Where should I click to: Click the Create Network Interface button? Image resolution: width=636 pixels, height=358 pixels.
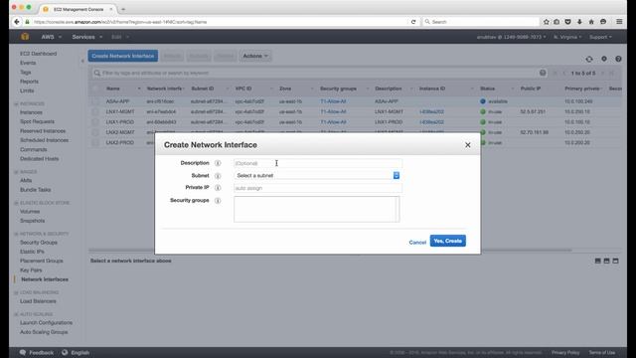(x=123, y=56)
